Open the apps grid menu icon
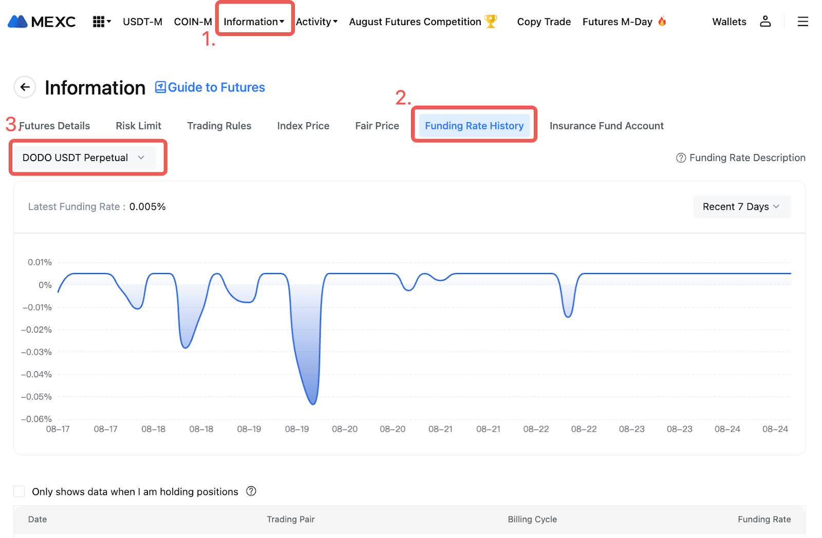The image size is (822, 538). 101,22
